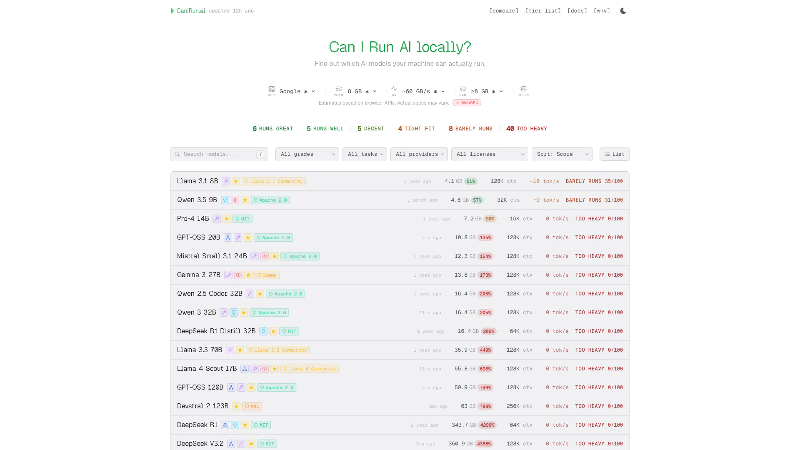
Task: Filter by 6 RUNS GREAT grade
Action: point(272,129)
